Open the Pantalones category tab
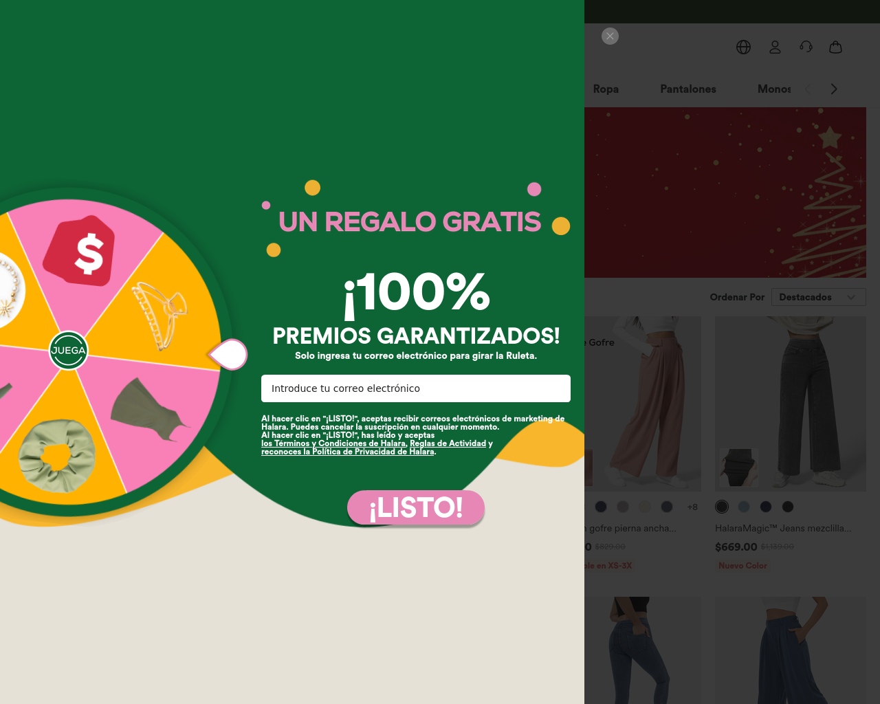Viewport: 880px width, 704px height. pos(687,89)
